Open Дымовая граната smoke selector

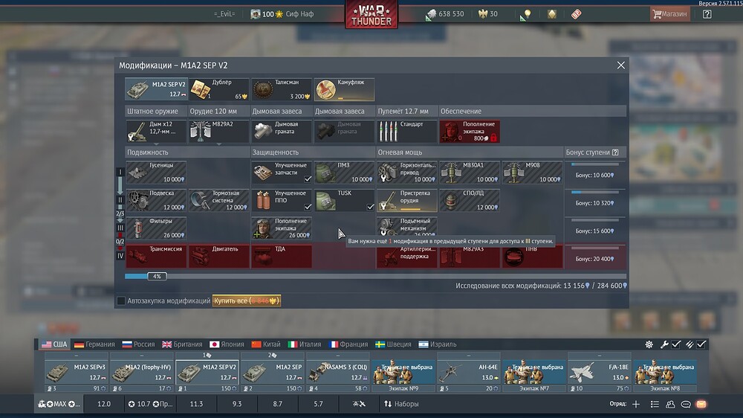coord(282,132)
